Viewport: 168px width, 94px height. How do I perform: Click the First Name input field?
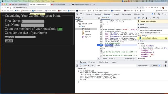pos(33,21)
